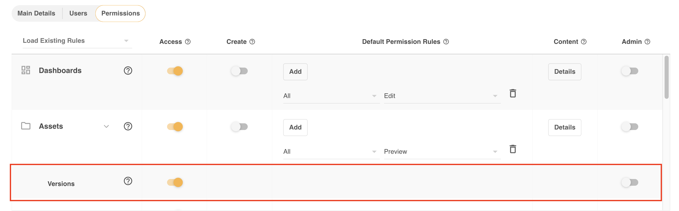This screenshot has height=211, width=679.
Task: Click help icon beside Access header
Action: (x=188, y=42)
